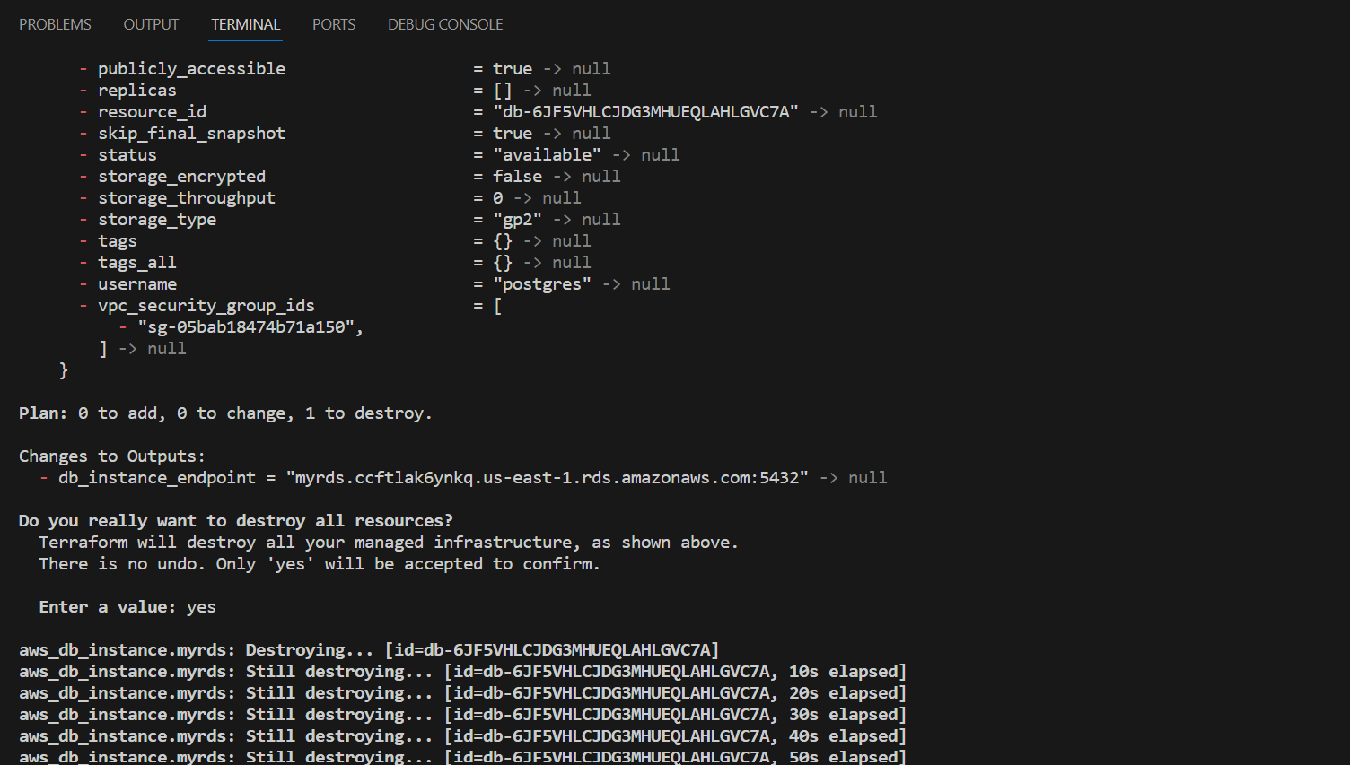Click the skip_final_snapshot attribute line
Image resolution: width=1350 pixels, height=765 pixels.
tap(191, 133)
